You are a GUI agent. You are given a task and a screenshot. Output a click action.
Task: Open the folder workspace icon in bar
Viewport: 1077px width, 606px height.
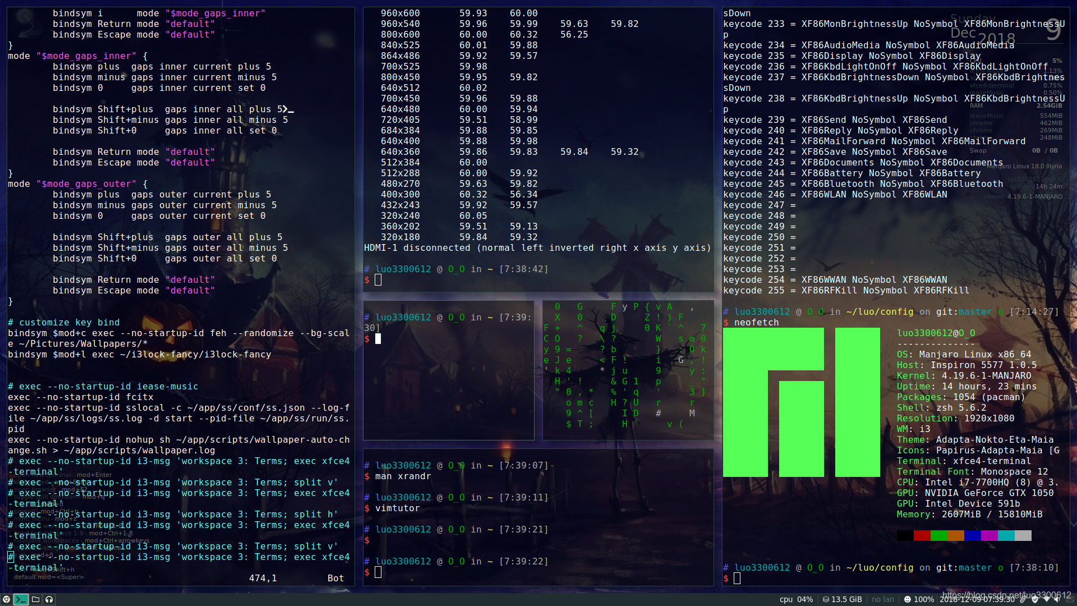(35, 599)
